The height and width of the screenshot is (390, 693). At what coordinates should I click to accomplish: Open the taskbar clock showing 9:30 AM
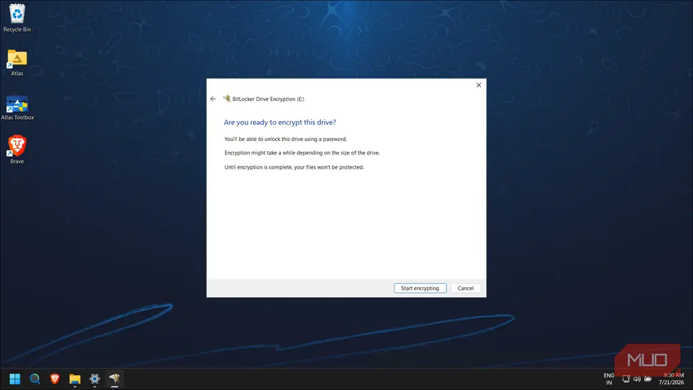671,379
